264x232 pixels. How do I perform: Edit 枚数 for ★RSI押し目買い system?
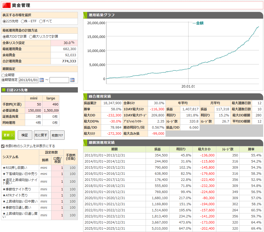(x=57, y=168)
